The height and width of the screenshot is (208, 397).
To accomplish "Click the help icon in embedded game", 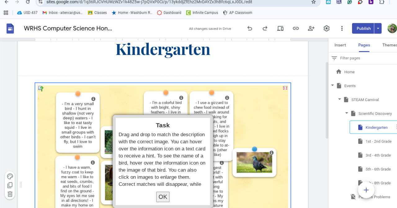I will (x=41, y=89).
